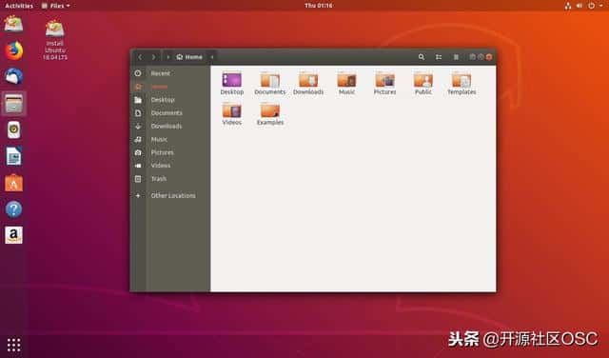Launch Thunderbird mail from the dock
Viewport: 609px width, 358px height.
click(x=14, y=76)
